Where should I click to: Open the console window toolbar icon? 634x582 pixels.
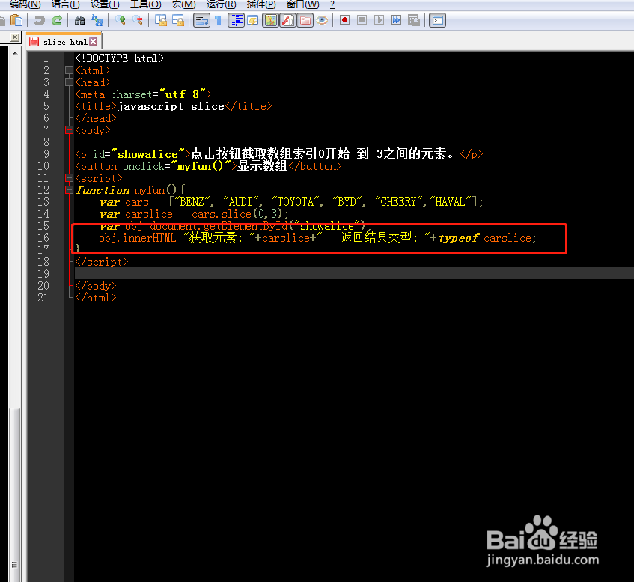tap(437, 20)
